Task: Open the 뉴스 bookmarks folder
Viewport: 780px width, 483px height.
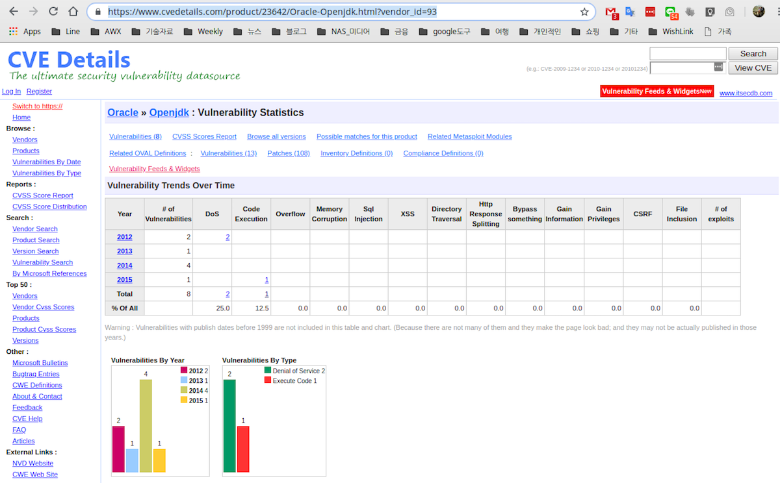Action: point(246,31)
